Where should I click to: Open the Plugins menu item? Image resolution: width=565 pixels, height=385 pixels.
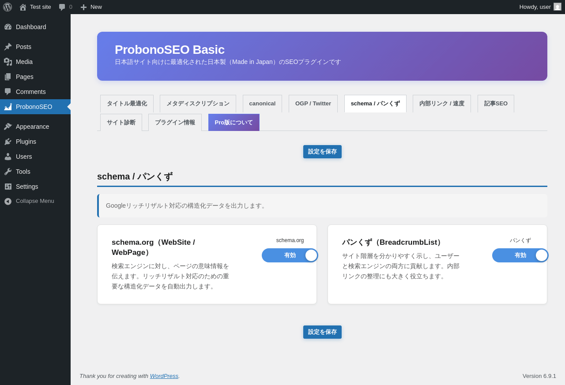click(26, 142)
